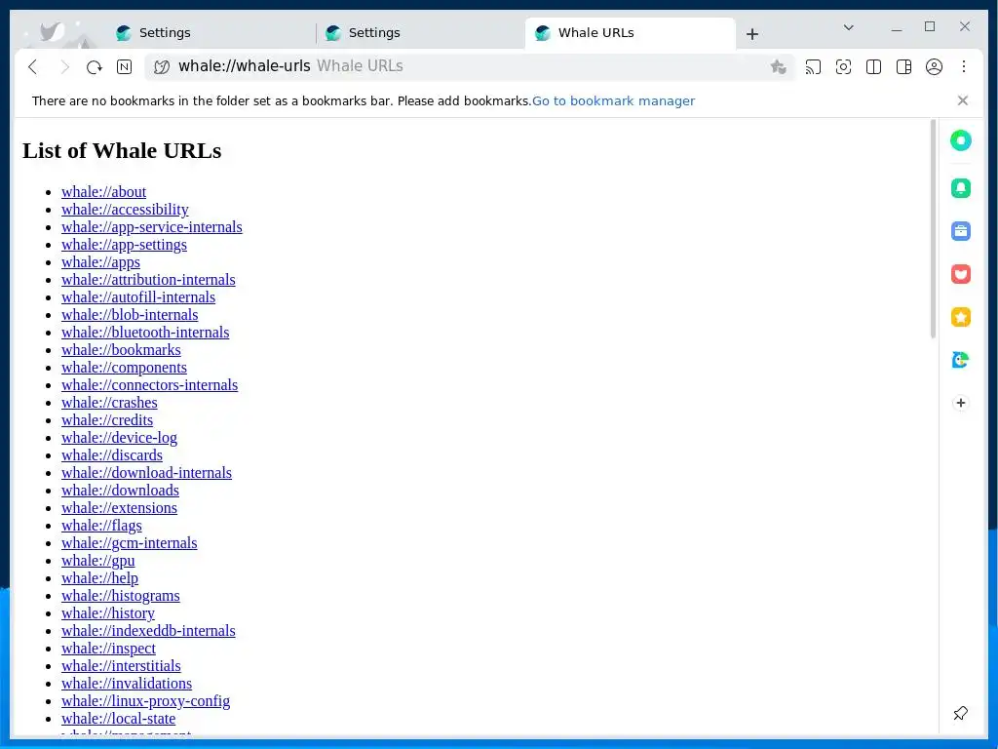
Task: Open the whale://interstitials link
Action: coord(121,665)
